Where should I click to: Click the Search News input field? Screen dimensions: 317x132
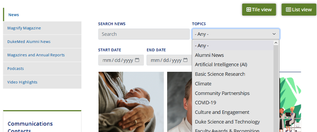point(144,34)
